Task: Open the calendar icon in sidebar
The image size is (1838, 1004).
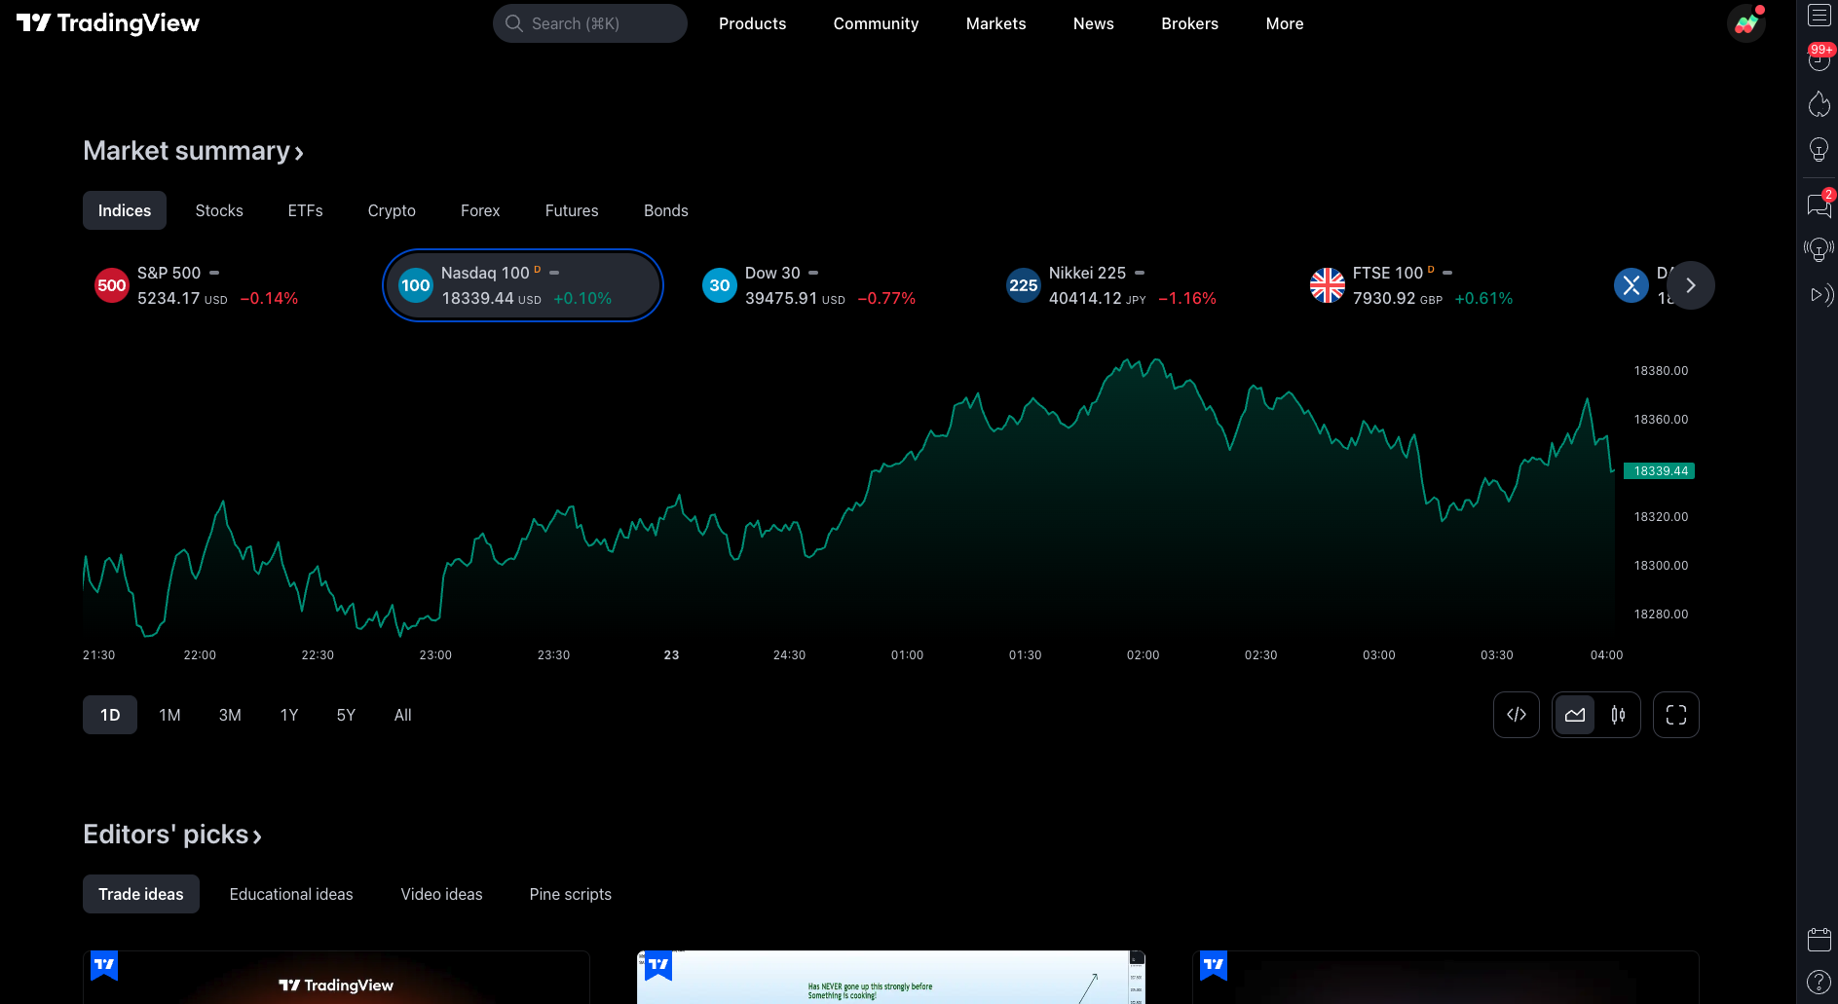Action: 1819,939
